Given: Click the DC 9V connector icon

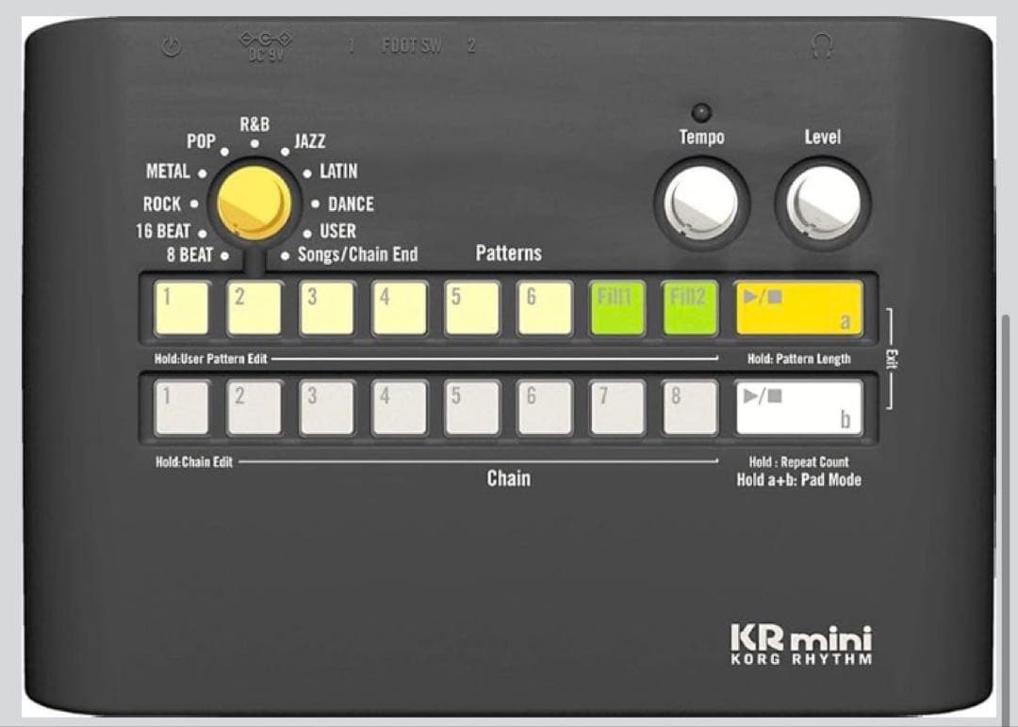Looking at the screenshot, I should [x=266, y=47].
